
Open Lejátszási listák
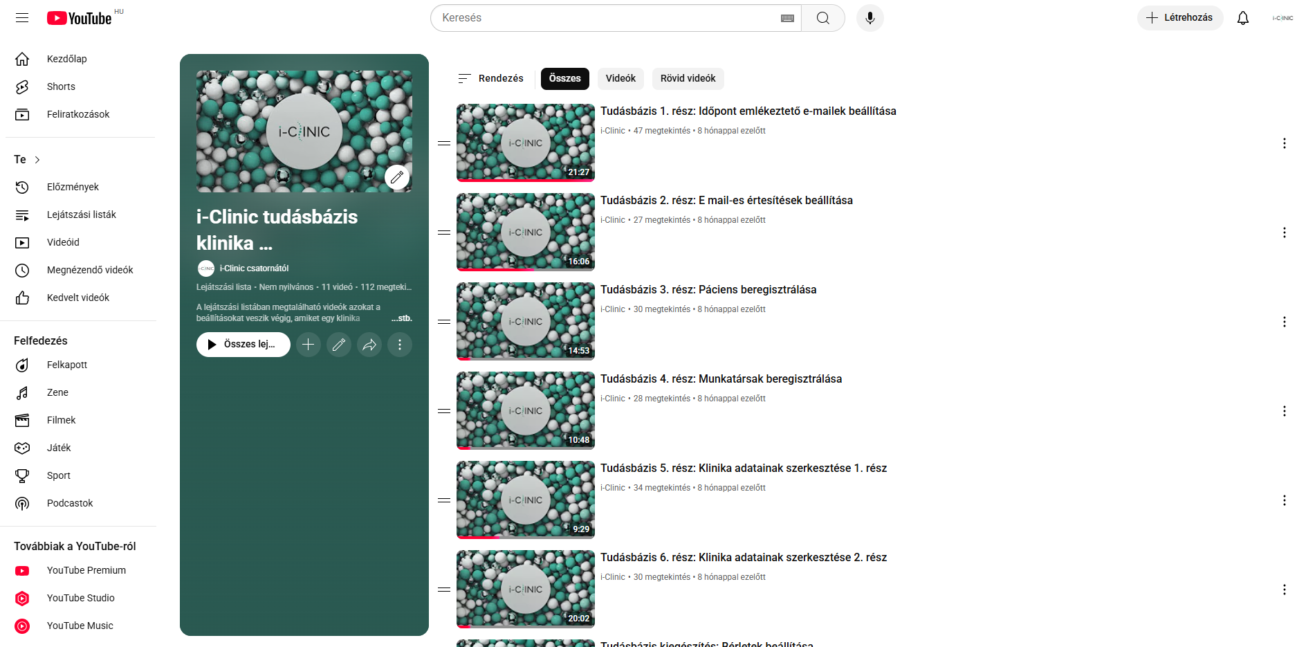click(x=80, y=215)
